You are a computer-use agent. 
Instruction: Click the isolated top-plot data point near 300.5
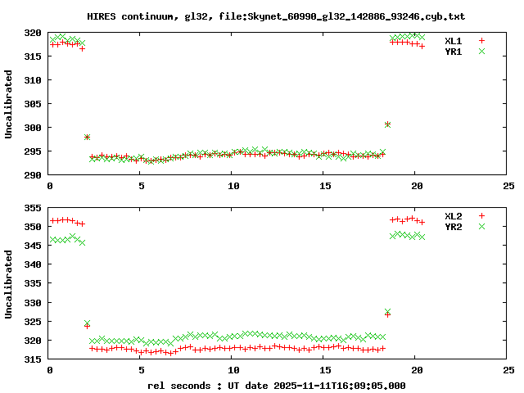click(x=387, y=124)
